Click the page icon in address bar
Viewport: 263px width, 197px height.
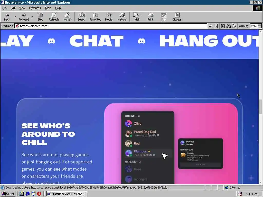[17, 26]
